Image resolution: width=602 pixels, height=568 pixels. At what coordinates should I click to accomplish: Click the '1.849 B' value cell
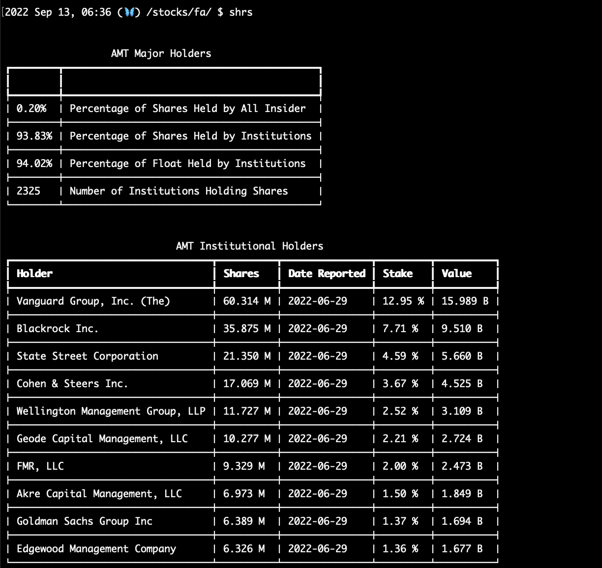[462, 494]
